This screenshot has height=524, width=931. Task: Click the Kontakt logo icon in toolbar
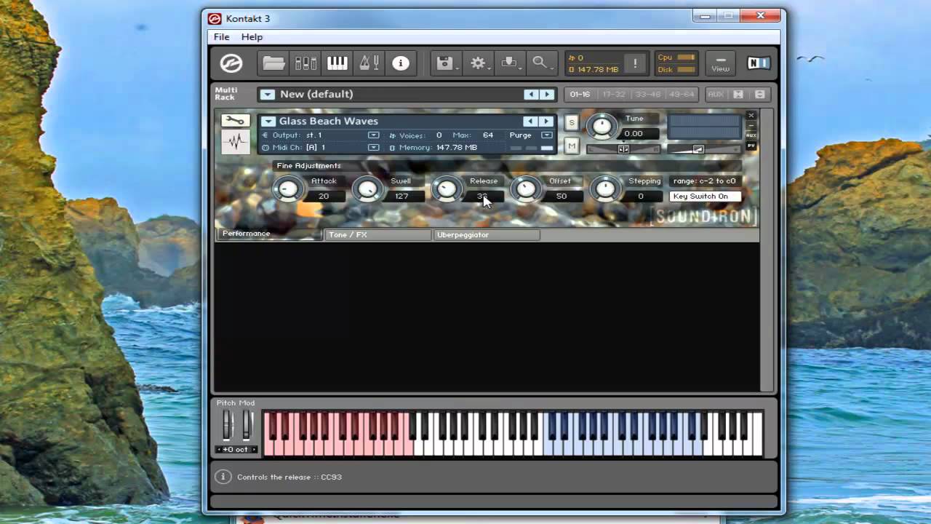click(231, 63)
